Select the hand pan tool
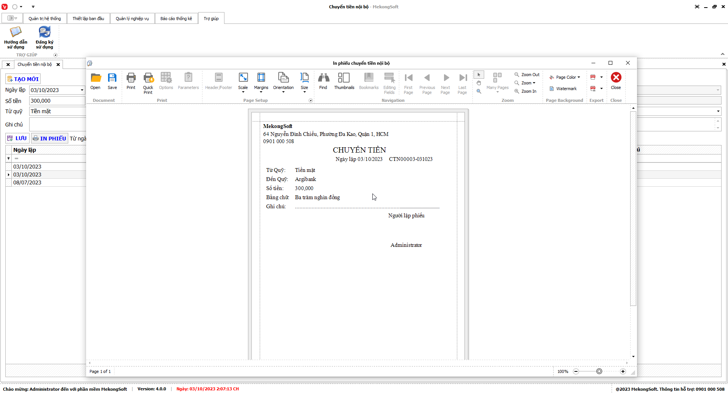 (x=479, y=83)
